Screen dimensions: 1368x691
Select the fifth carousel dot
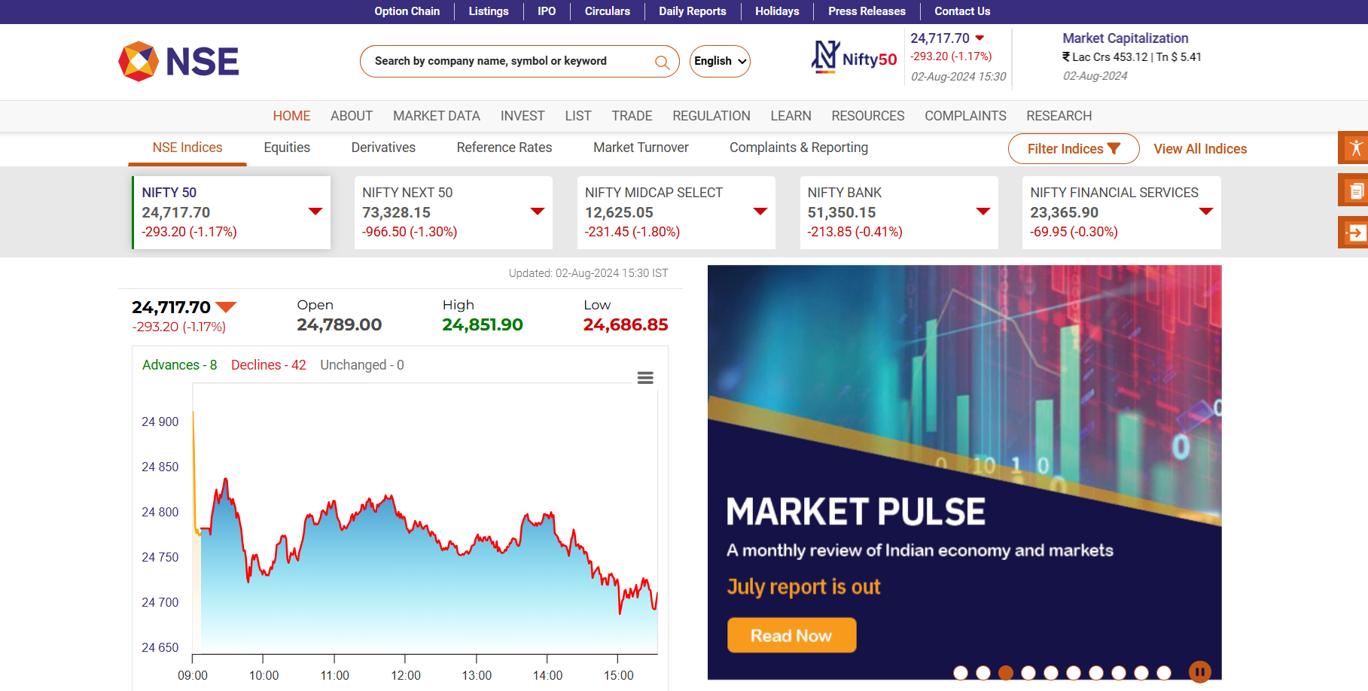(1051, 673)
